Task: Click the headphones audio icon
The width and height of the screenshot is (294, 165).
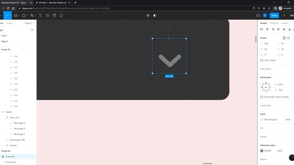Action: [258, 16]
